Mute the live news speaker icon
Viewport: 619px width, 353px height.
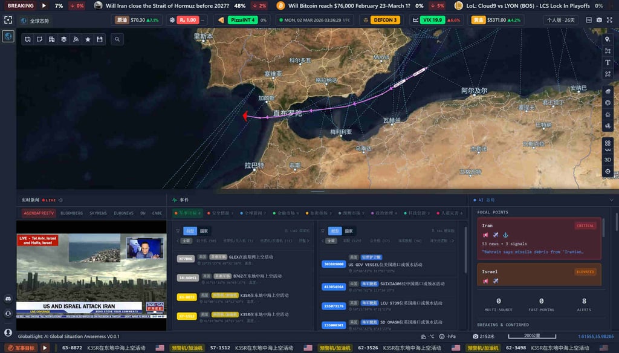[x=61, y=200]
